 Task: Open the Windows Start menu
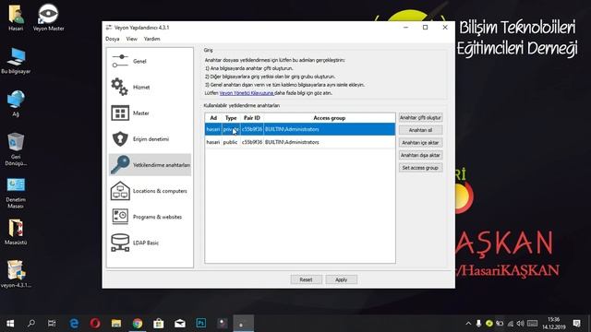(10, 324)
